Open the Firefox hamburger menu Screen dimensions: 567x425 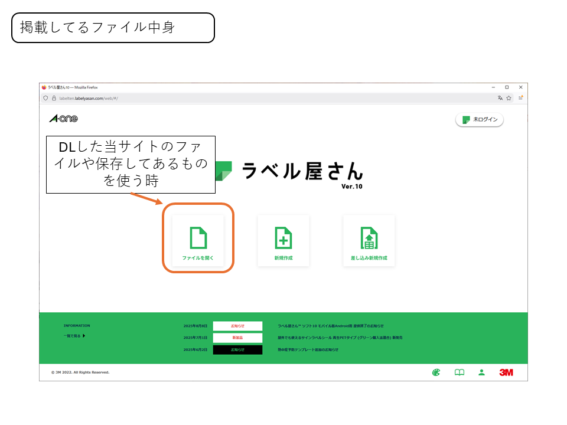[521, 98]
